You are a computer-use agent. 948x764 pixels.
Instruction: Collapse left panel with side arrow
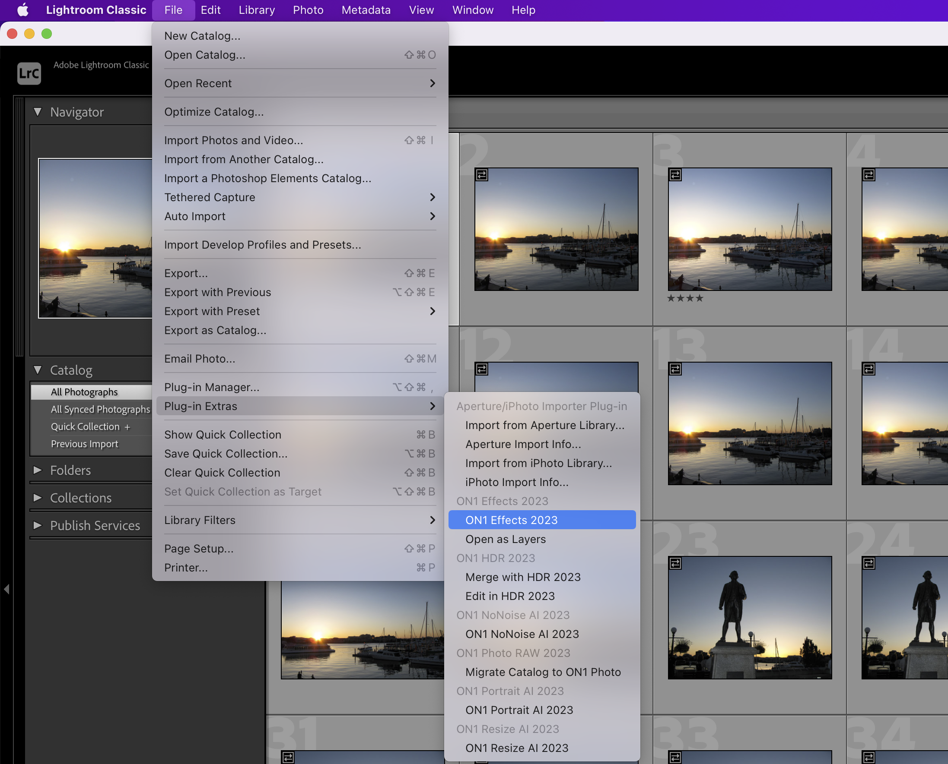6,589
